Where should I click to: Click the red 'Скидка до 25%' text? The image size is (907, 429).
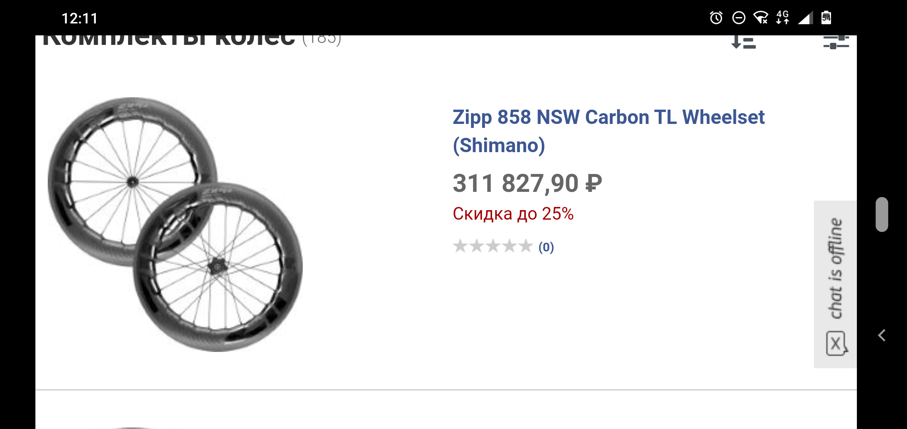513,214
